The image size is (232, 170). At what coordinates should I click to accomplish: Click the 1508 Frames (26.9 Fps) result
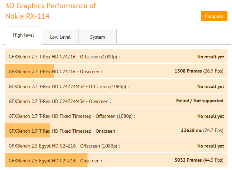click(x=199, y=71)
